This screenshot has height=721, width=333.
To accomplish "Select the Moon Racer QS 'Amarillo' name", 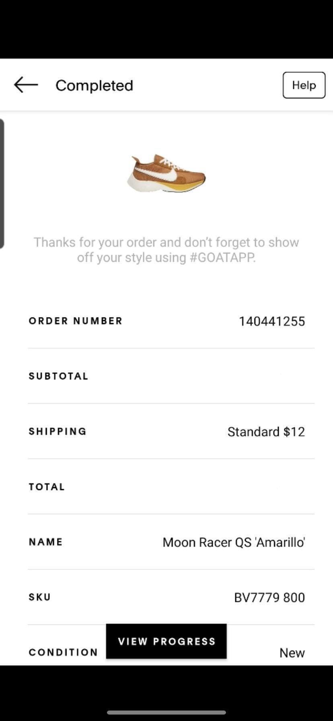I will [x=233, y=542].
